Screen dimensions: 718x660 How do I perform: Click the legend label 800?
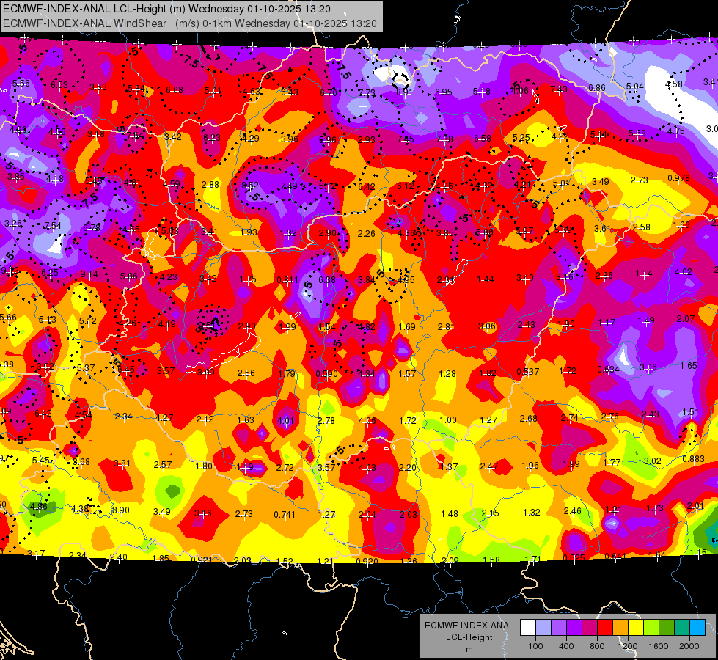597,646
